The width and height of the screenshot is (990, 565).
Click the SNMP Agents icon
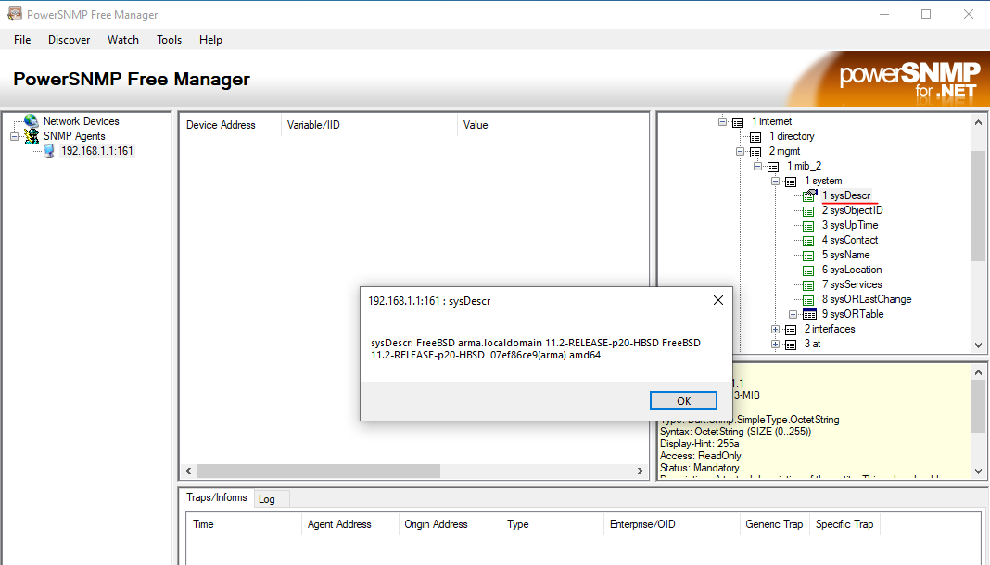pos(31,136)
